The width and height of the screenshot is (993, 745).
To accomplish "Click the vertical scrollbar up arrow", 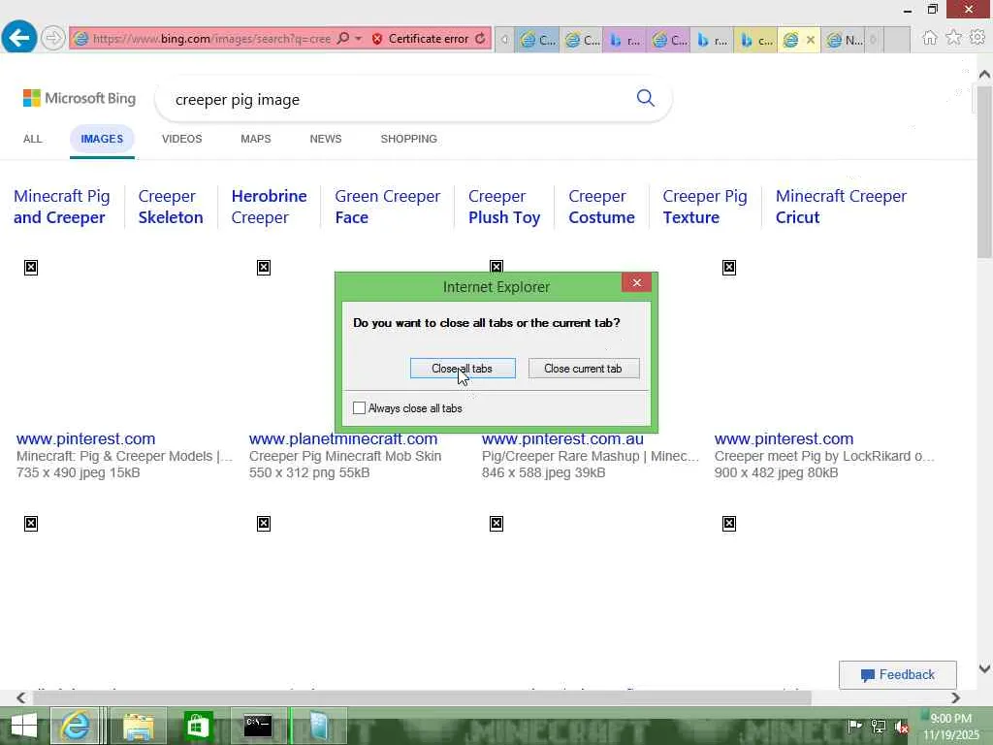I will click(x=984, y=74).
